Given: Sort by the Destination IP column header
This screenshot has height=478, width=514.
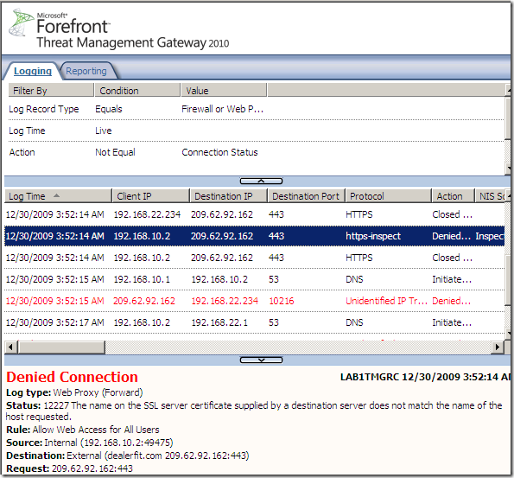Looking at the screenshot, I should (228, 196).
